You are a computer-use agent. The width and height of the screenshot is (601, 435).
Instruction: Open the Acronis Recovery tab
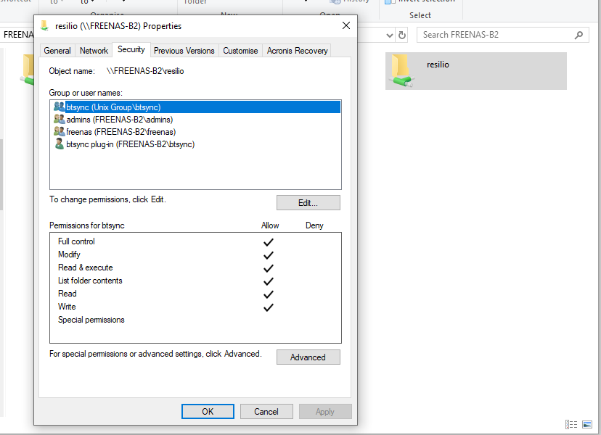pos(297,51)
